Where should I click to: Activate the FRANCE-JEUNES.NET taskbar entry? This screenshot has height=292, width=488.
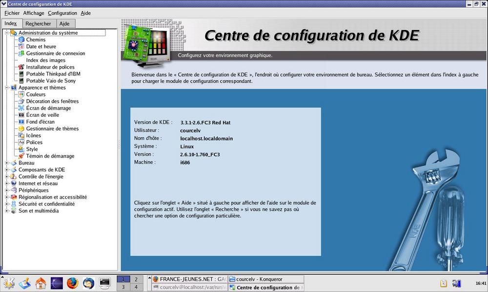coord(189,279)
